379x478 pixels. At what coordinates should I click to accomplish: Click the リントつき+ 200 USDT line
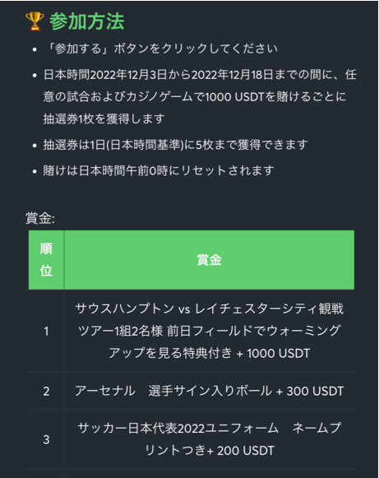209,450
